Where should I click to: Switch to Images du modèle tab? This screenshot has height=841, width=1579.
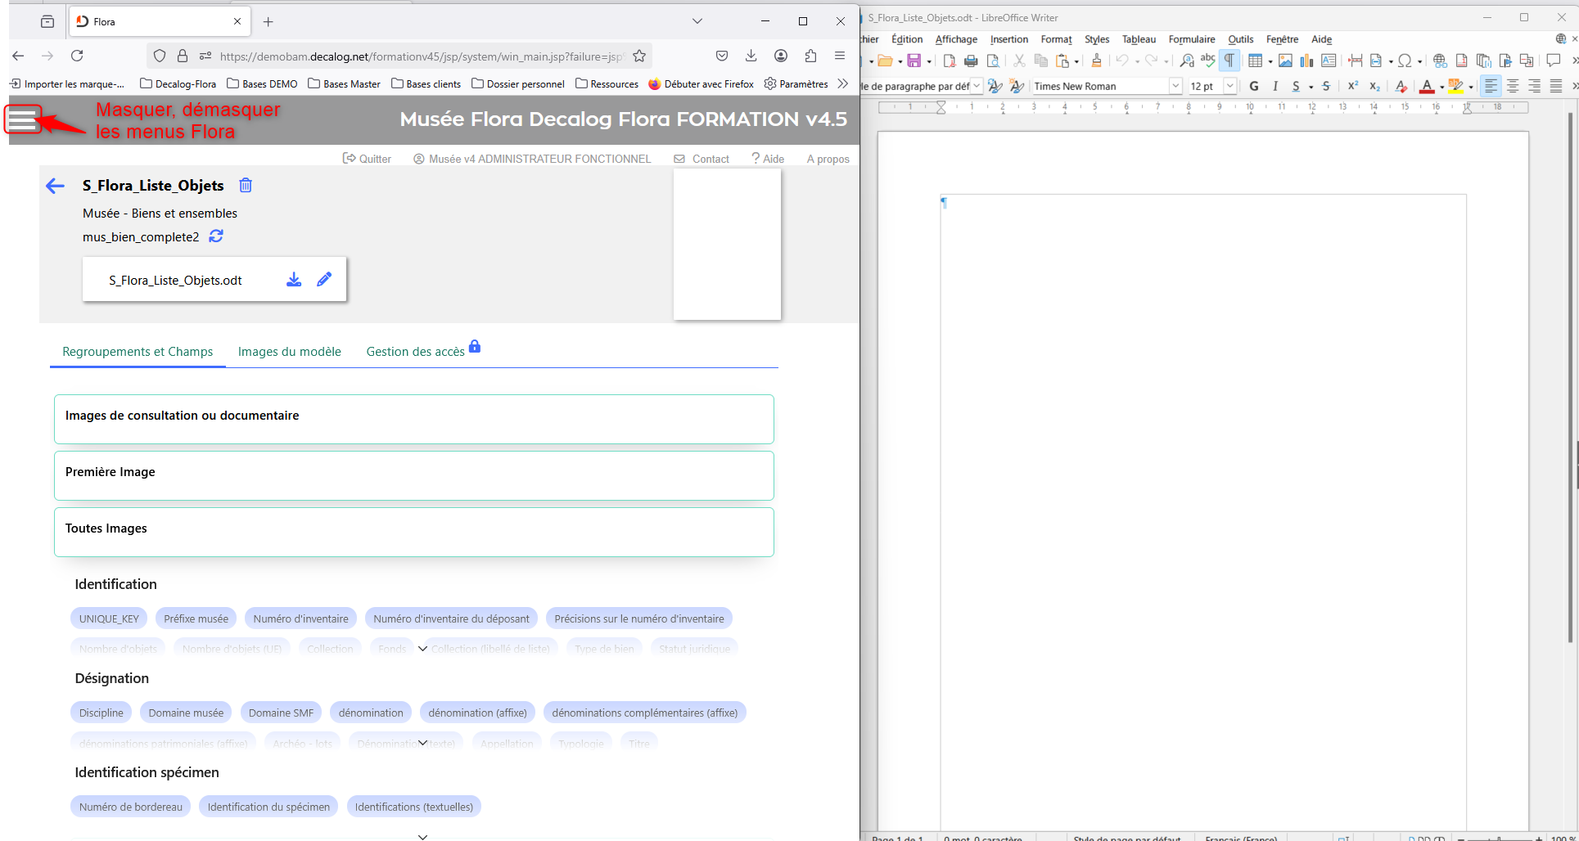(x=289, y=352)
